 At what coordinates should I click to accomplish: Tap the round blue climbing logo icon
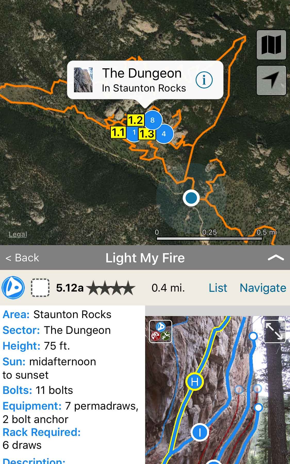click(x=13, y=288)
